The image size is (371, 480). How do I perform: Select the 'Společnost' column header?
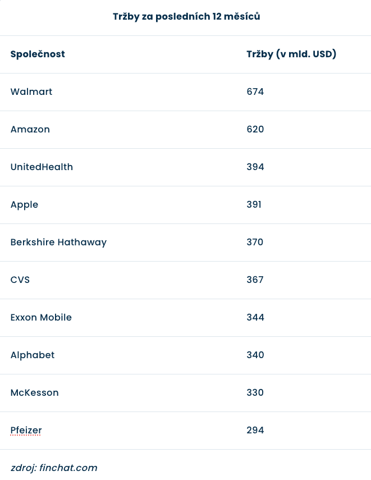coord(38,54)
